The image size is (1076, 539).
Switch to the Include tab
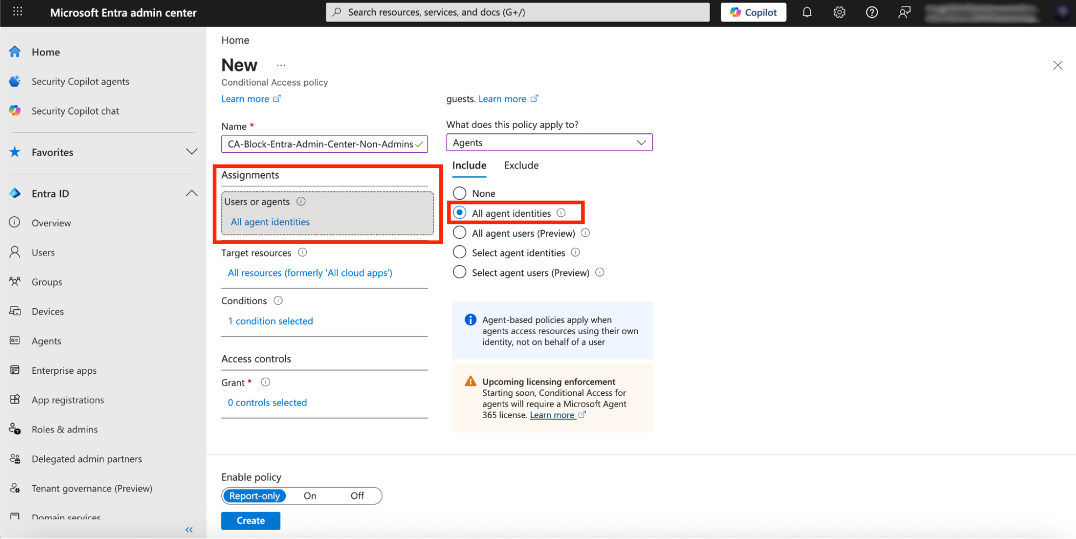[x=469, y=166]
